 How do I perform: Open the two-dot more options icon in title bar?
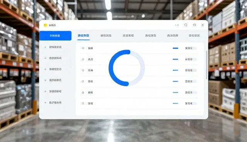tap(177, 25)
